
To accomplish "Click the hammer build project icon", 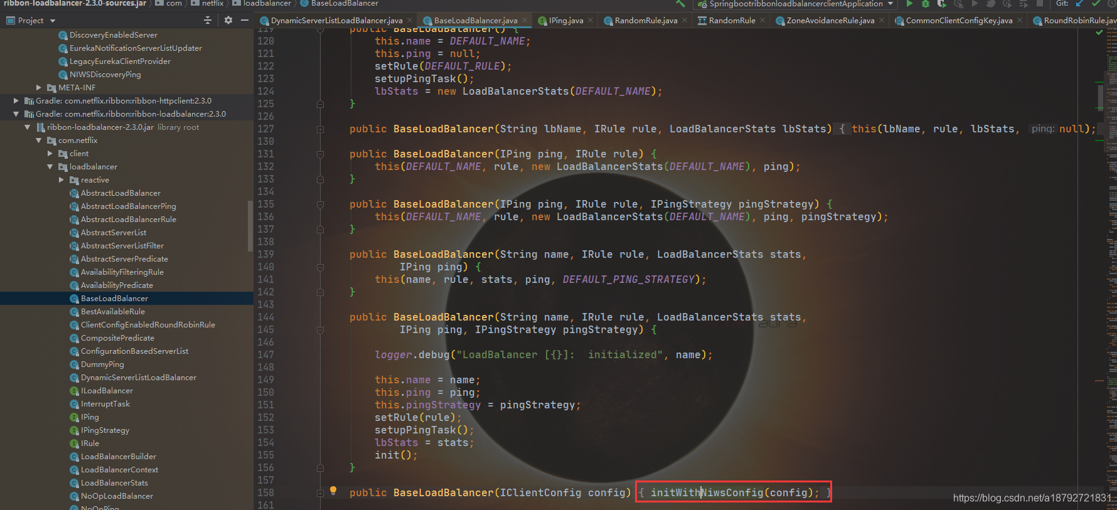I will (680, 4).
